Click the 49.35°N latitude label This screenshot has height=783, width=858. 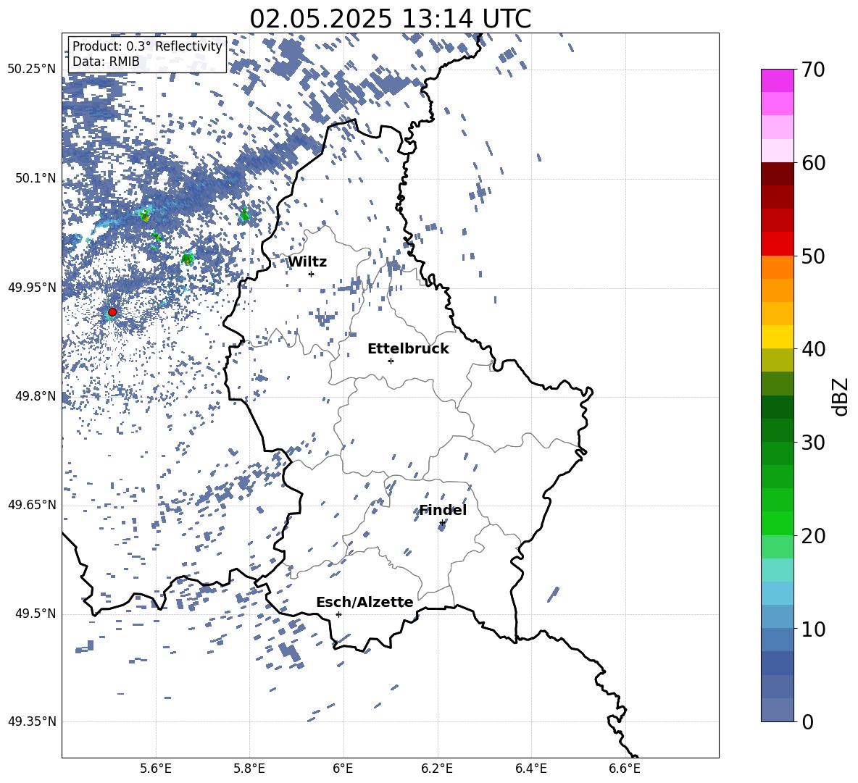(32, 721)
